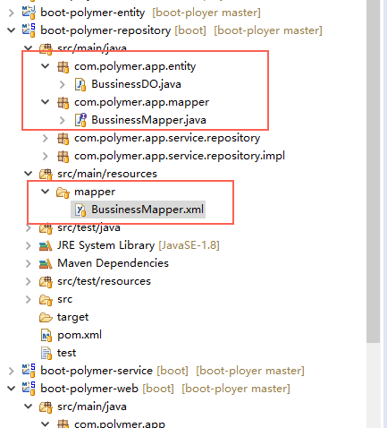The height and width of the screenshot is (428, 387).
Task: Select the mapper folder label
Action: point(95,193)
